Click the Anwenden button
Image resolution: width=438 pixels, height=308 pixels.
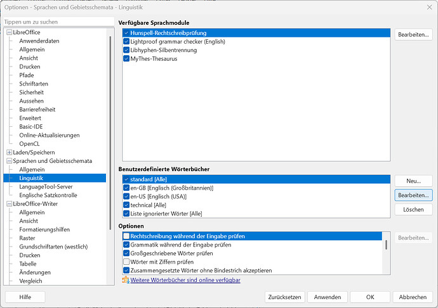[x=328, y=297]
